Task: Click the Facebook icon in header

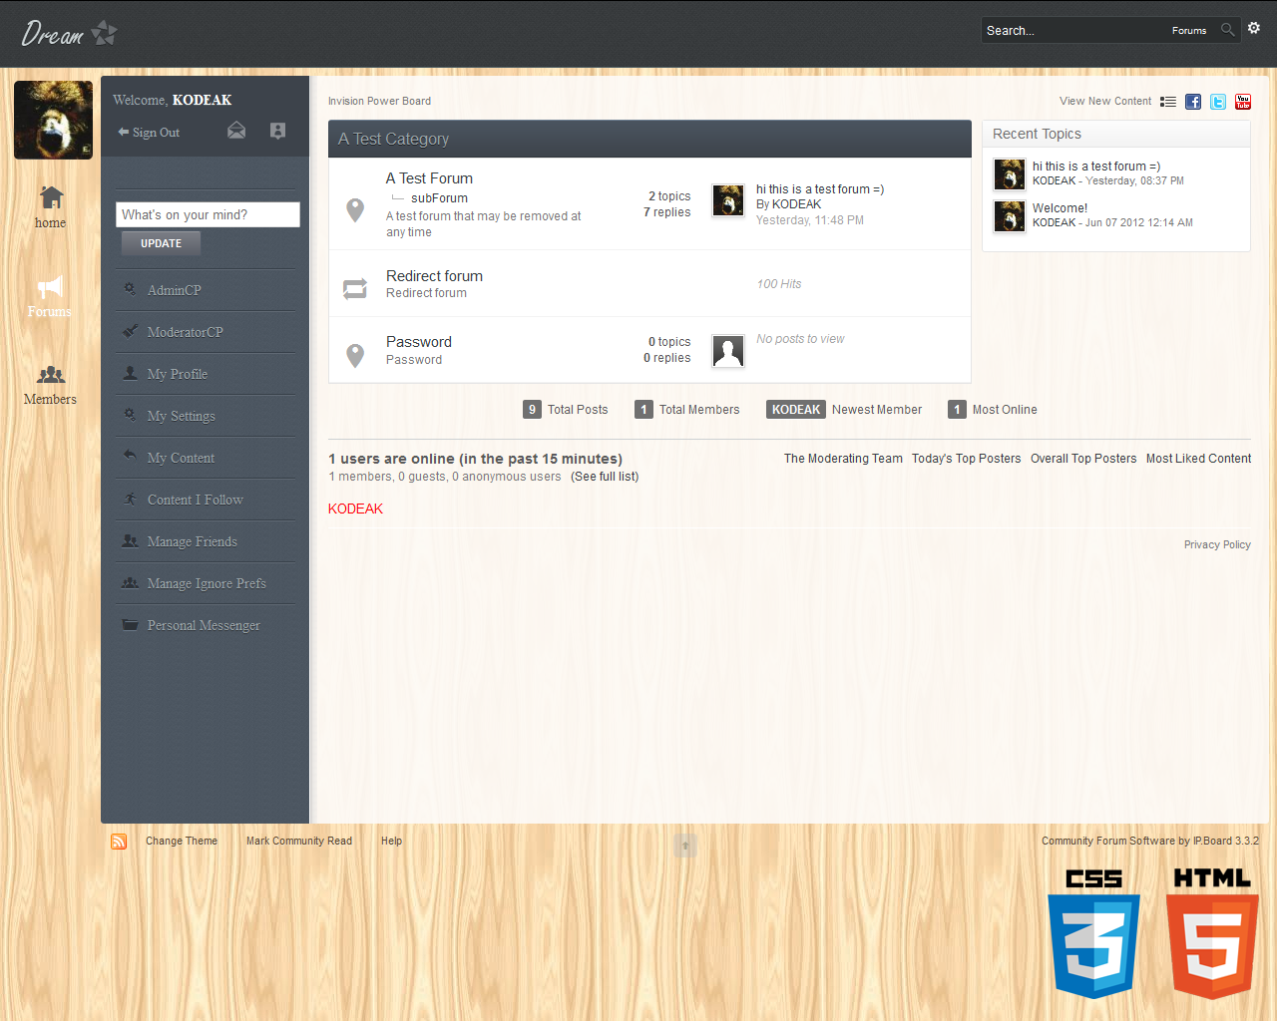Action: 1193,102
